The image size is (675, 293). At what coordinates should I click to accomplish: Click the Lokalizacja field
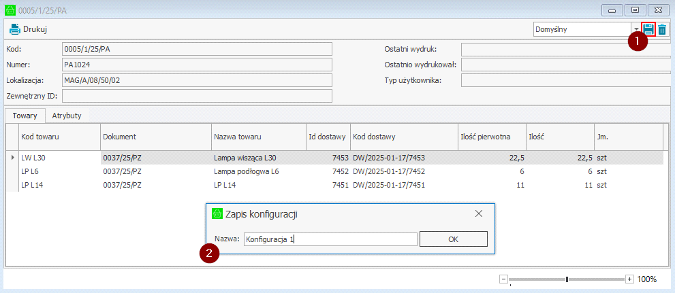(196, 80)
